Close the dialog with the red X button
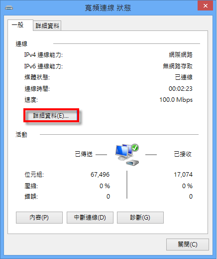Viewport: 217px width, 259px height. [206, 5]
